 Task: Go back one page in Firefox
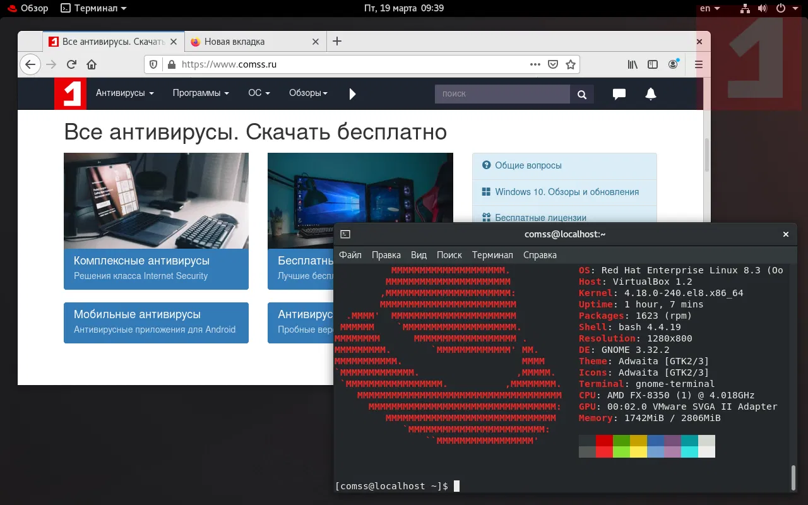click(30, 64)
